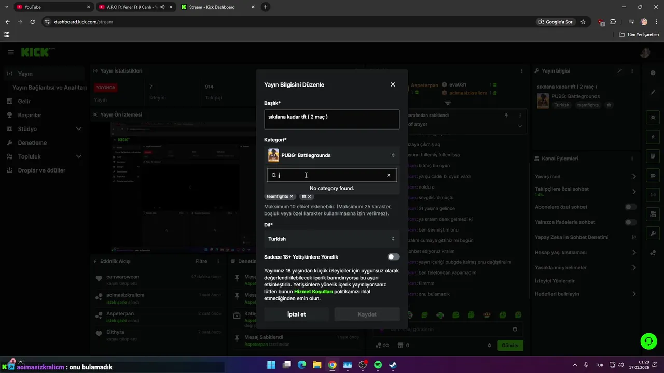Remove the teamfights tag

pyautogui.click(x=292, y=196)
